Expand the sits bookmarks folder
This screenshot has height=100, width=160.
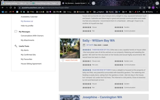(110, 12)
